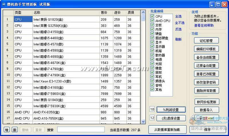Click the 导出Excel button
Image resolution: width=229 pixels, height=136 pixels.
(x=206, y=118)
